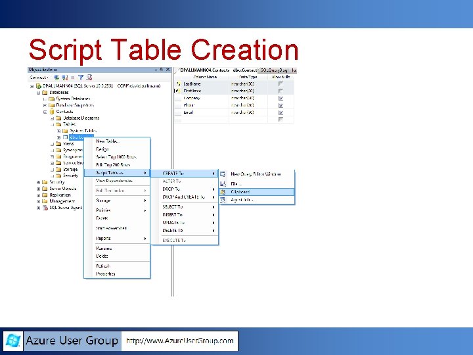The image size is (473, 355).
Task: Choose Rename from context menu
Action: (117, 248)
